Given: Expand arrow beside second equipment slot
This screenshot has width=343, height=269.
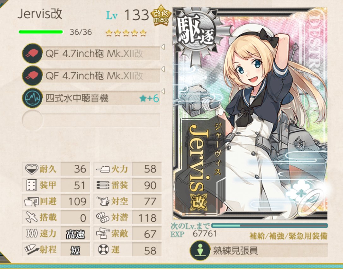Looking at the screenshot, I should (x=163, y=69).
